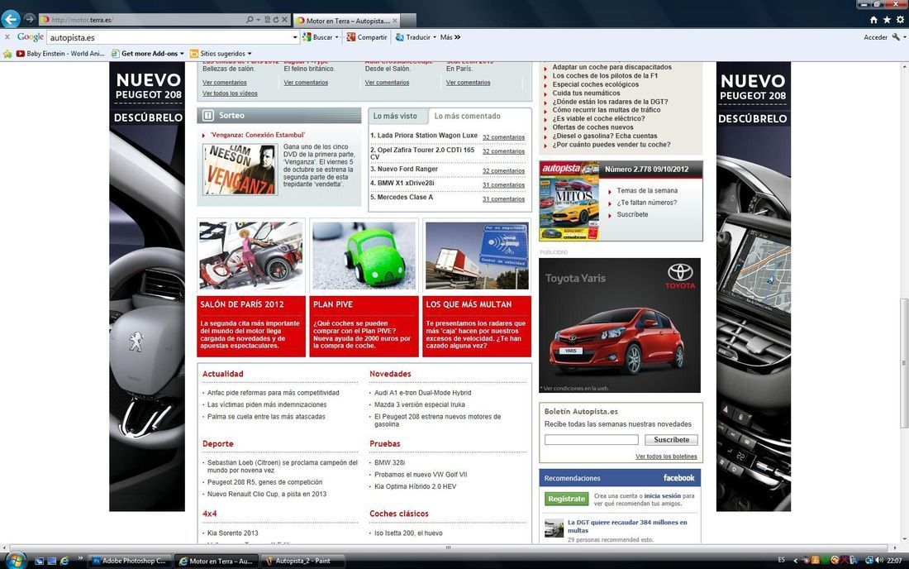
Task: Open the Los que más multan radar image
Action: [477, 256]
